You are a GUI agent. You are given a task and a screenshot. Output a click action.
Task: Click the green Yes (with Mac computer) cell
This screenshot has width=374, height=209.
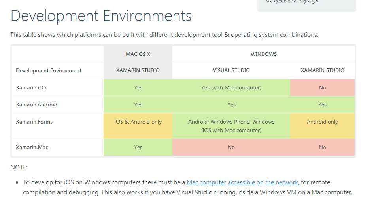[231, 87]
